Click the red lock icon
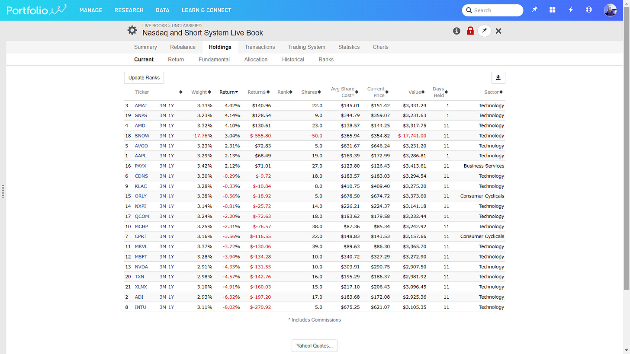The width and height of the screenshot is (630, 354). pos(470,31)
